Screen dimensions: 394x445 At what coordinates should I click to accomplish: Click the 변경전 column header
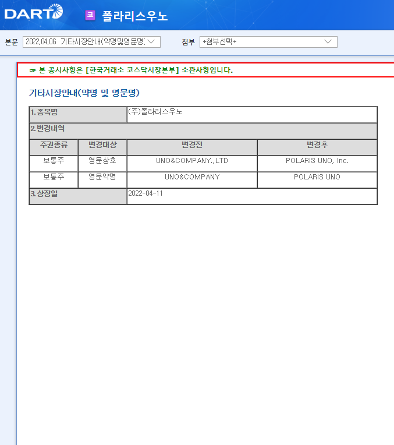[192, 147]
